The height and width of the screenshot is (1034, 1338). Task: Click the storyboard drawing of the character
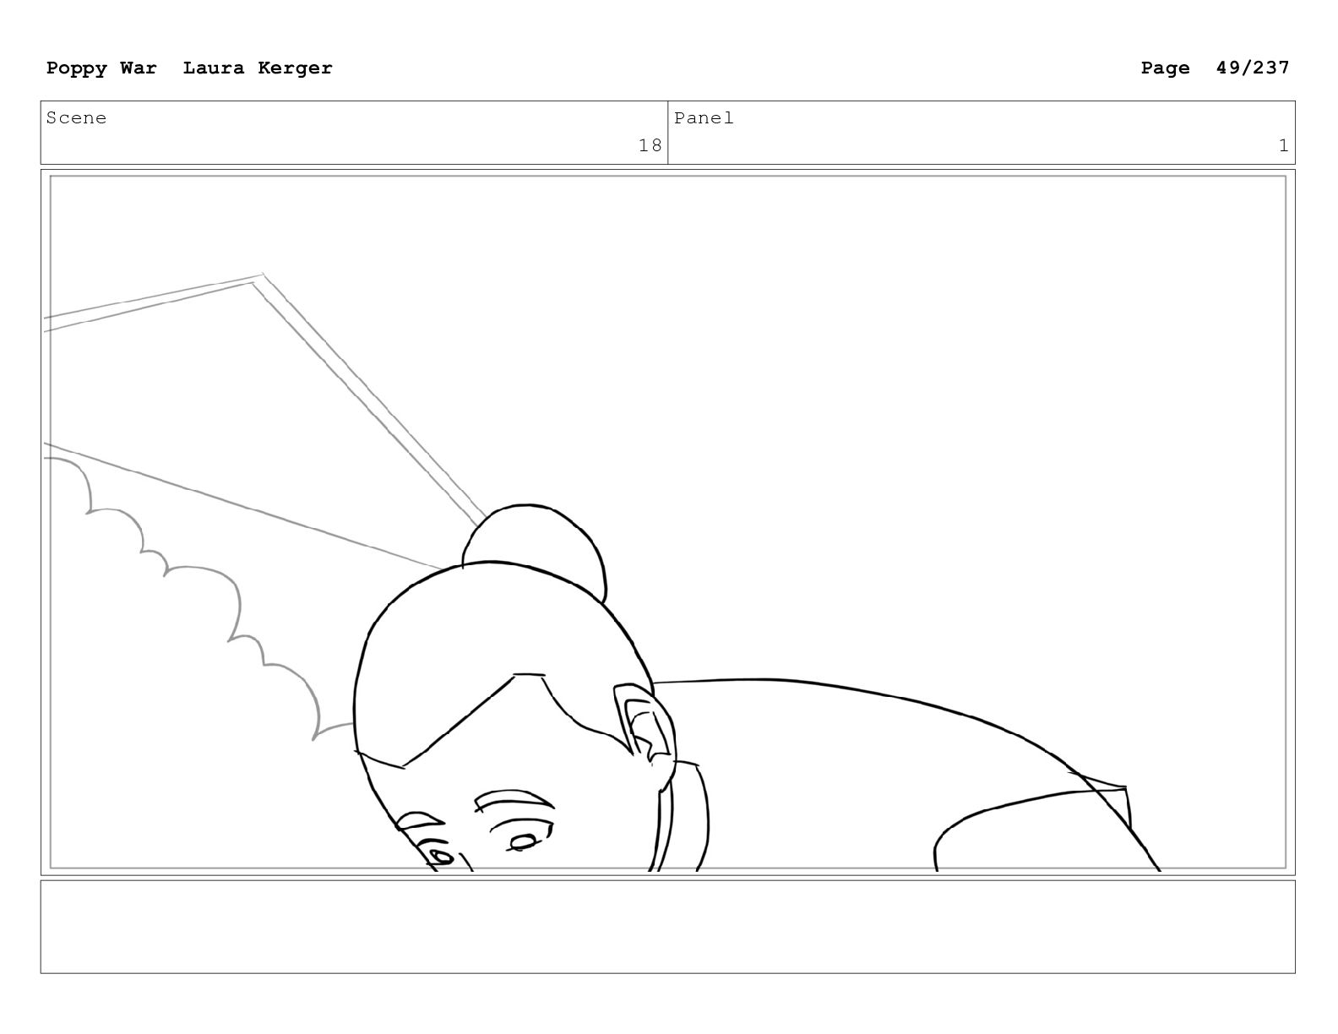pyautogui.click(x=667, y=522)
